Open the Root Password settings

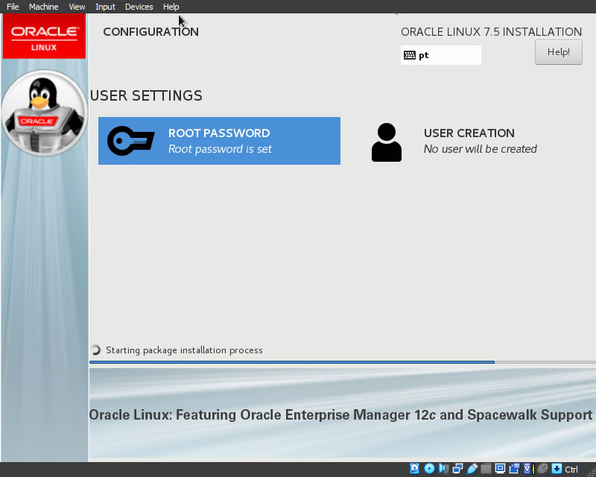[x=219, y=141]
